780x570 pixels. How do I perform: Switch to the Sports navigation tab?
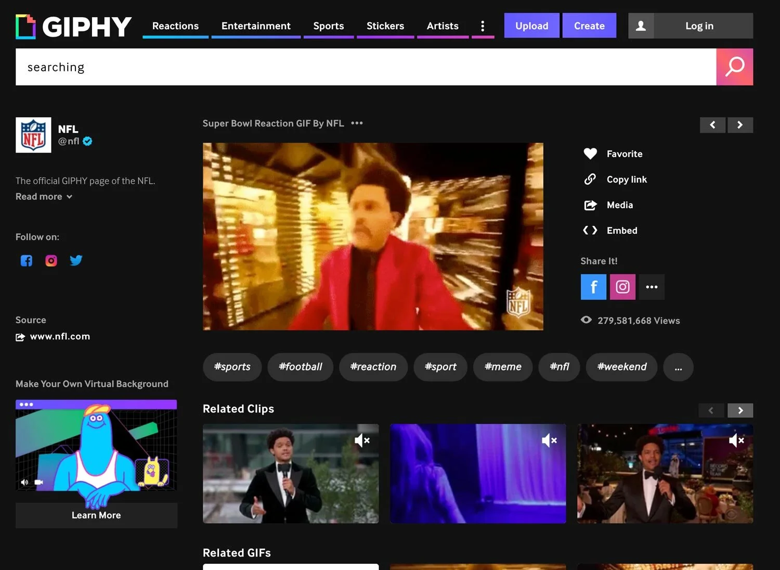click(x=328, y=26)
